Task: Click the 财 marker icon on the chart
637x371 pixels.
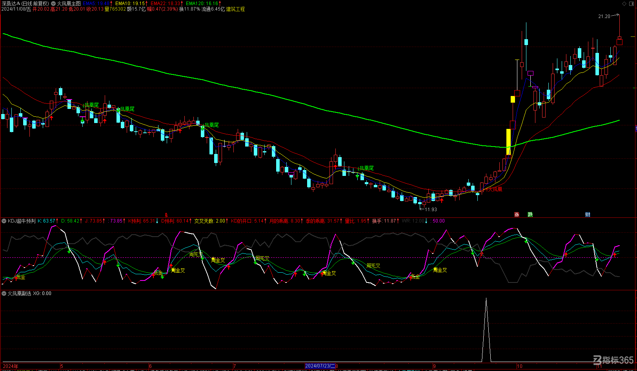Action: [x=588, y=215]
